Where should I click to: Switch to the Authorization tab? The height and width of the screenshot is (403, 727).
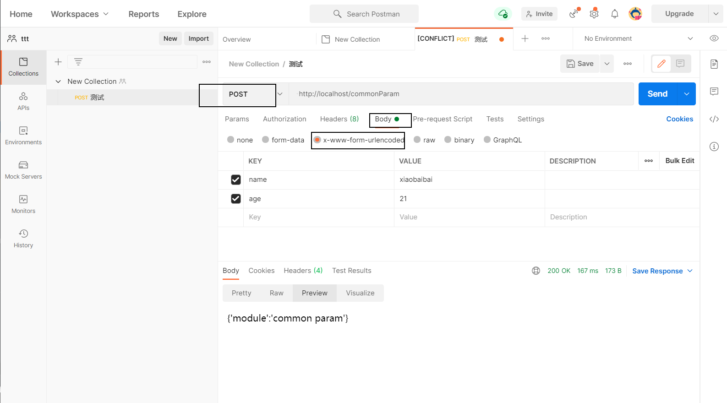[284, 119]
